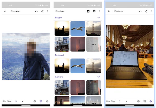Open seagull thumbnail in Recent section
The image size is (156, 108).
[x=78, y=28]
